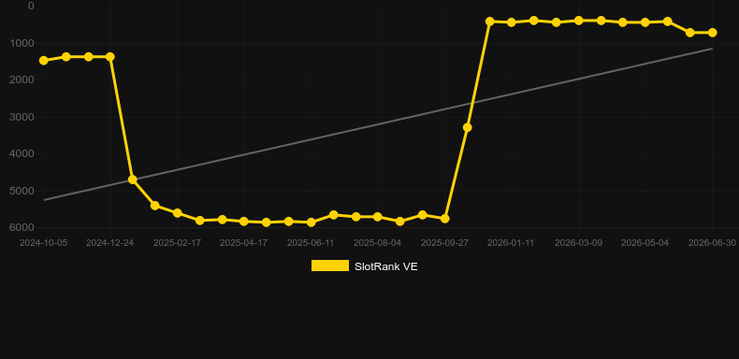Screen dimensions: 739x359
Task: Click the y-axis value 1000
Action: click(22, 43)
